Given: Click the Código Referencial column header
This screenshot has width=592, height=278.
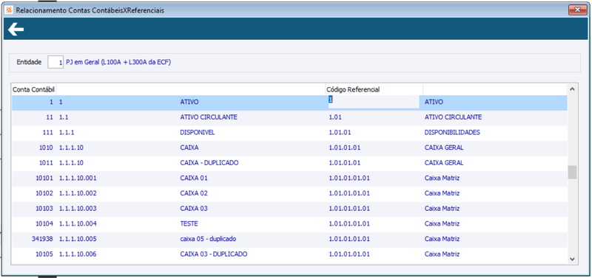Looking at the screenshot, I should click(x=374, y=89).
